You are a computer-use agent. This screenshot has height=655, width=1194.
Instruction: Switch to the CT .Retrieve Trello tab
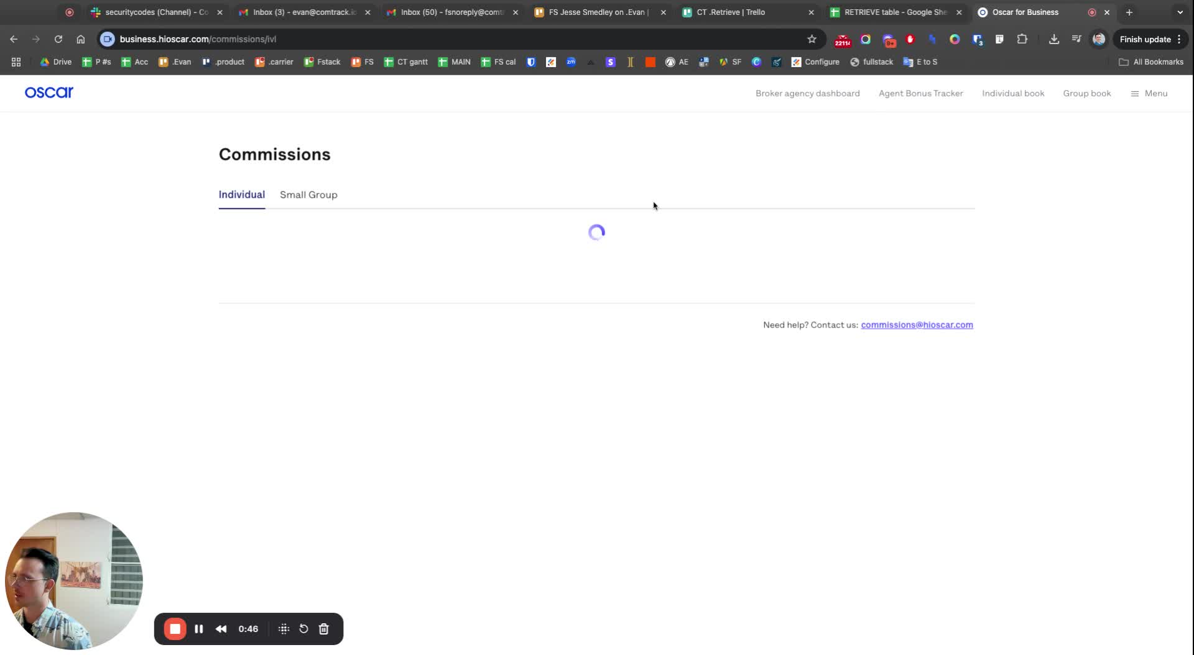point(748,12)
